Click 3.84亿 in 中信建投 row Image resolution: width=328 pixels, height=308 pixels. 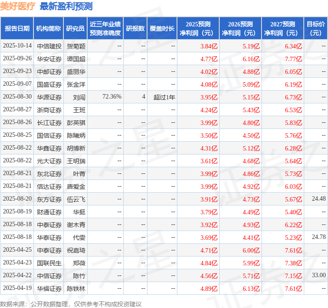[x=209, y=46]
